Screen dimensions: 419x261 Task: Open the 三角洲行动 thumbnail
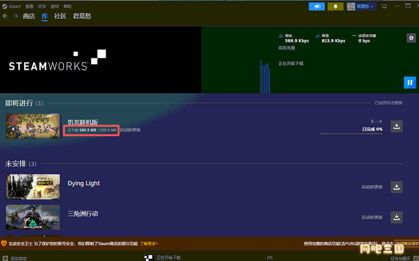(33, 217)
